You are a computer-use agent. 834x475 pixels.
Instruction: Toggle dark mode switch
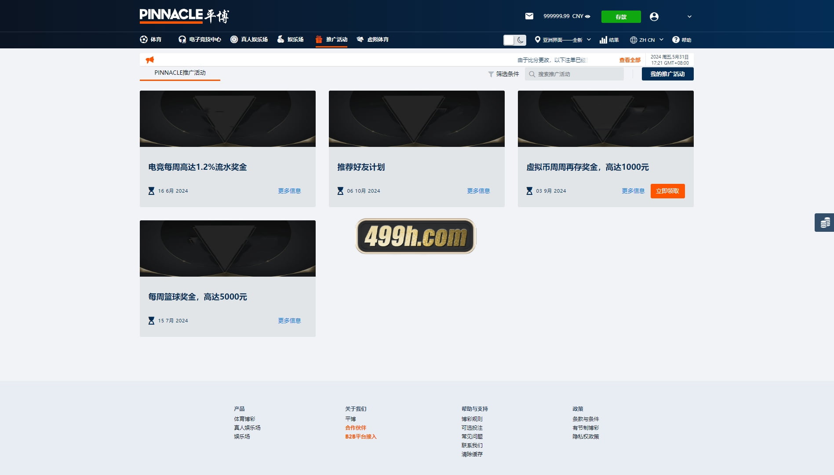pos(514,40)
